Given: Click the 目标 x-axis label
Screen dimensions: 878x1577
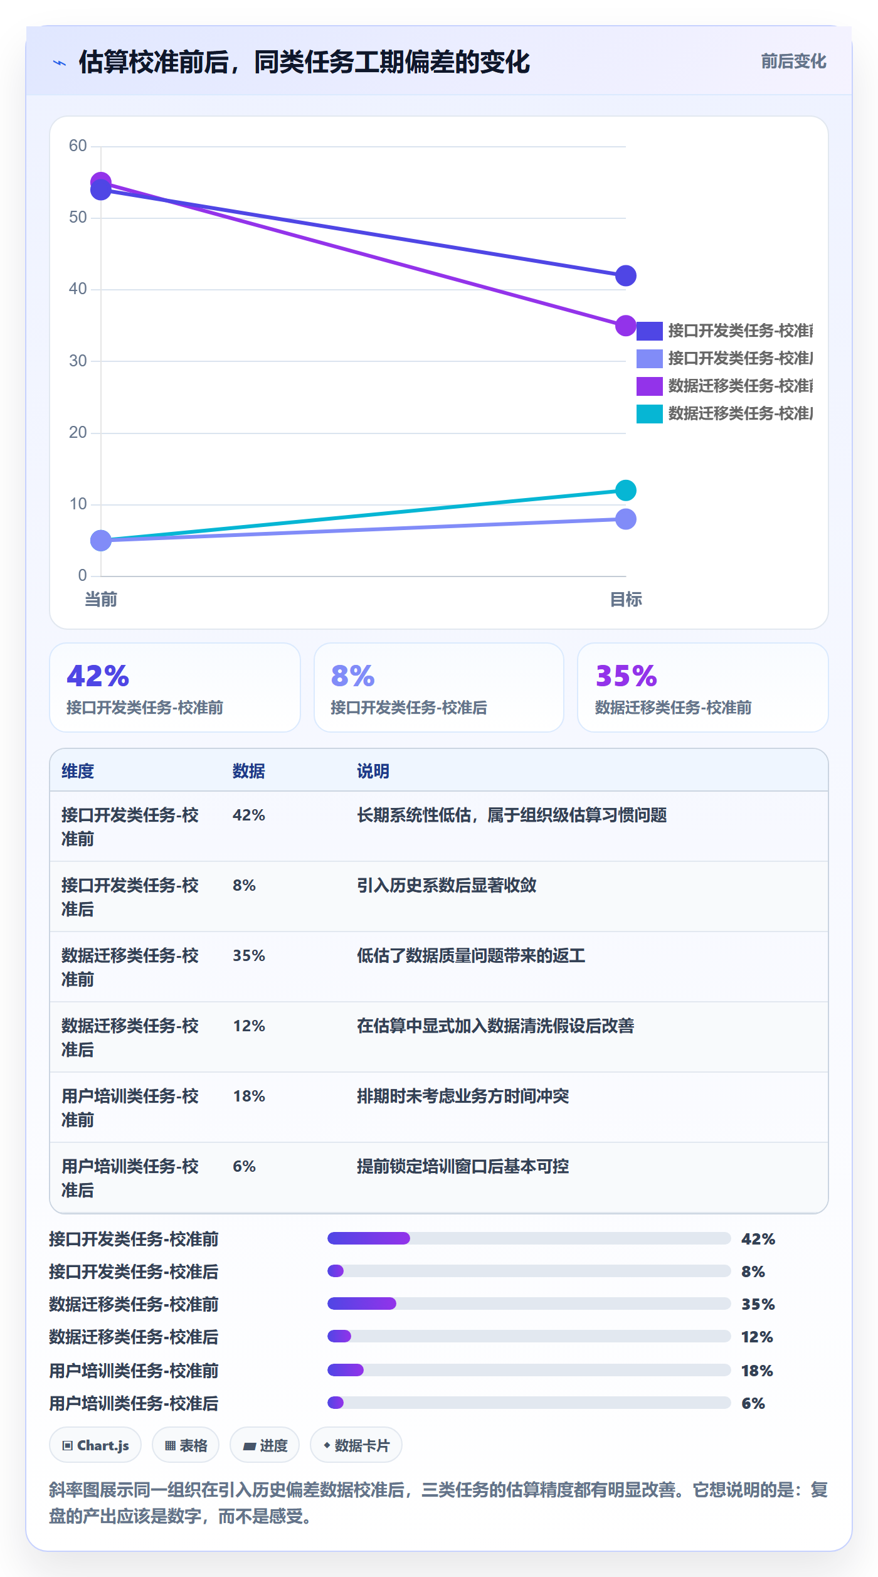Looking at the screenshot, I should pos(626,599).
